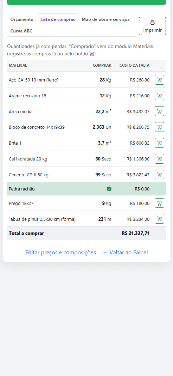Click the Areia média material name
This screenshot has width=173, height=376.
pos(20,112)
